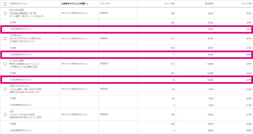Click the 広告表示オプション column header
Viewport: 253px width, 134px height.
tap(18, 4)
